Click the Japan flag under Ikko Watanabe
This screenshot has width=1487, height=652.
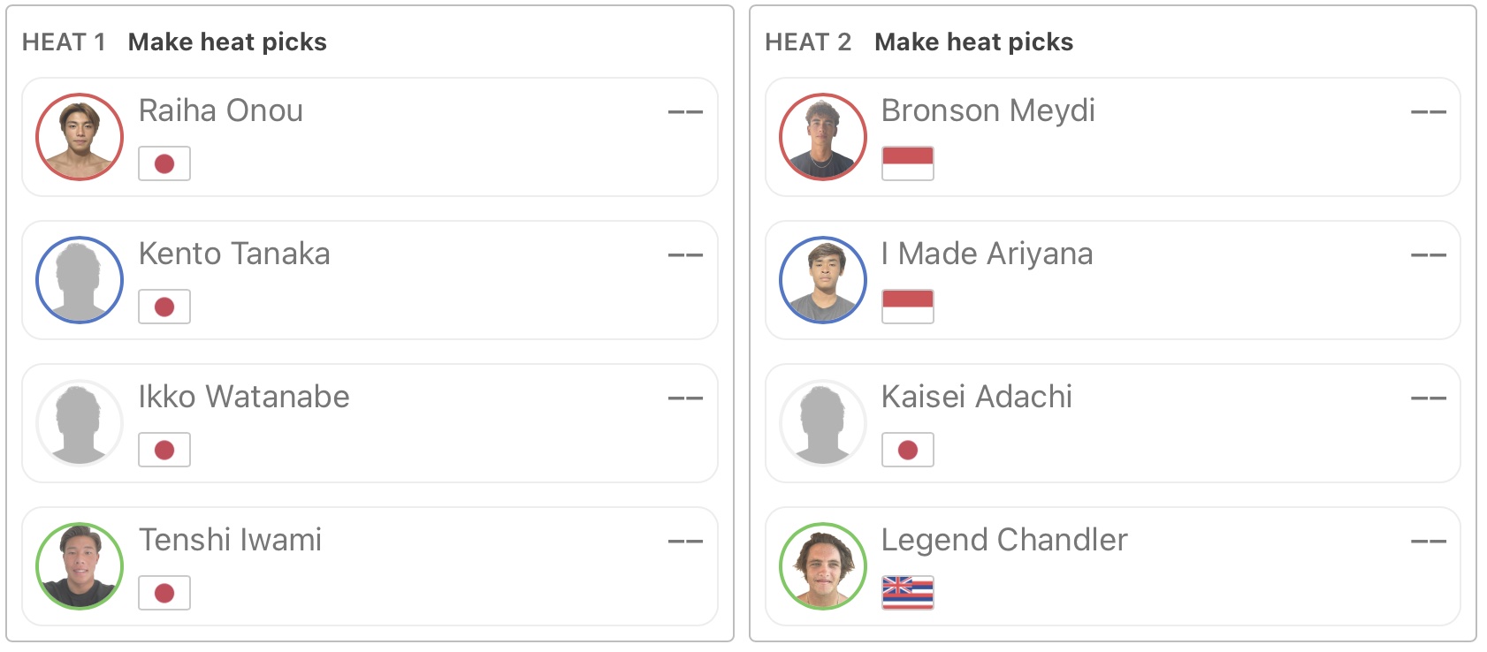(x=164, y=450)
